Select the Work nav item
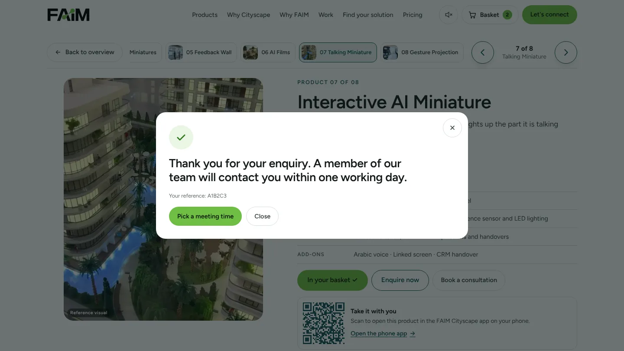Screen dimensions: 624x351 pos(326,15)
